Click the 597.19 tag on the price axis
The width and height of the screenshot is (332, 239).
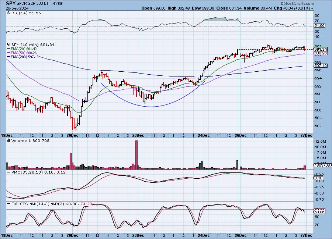[321, 66]
